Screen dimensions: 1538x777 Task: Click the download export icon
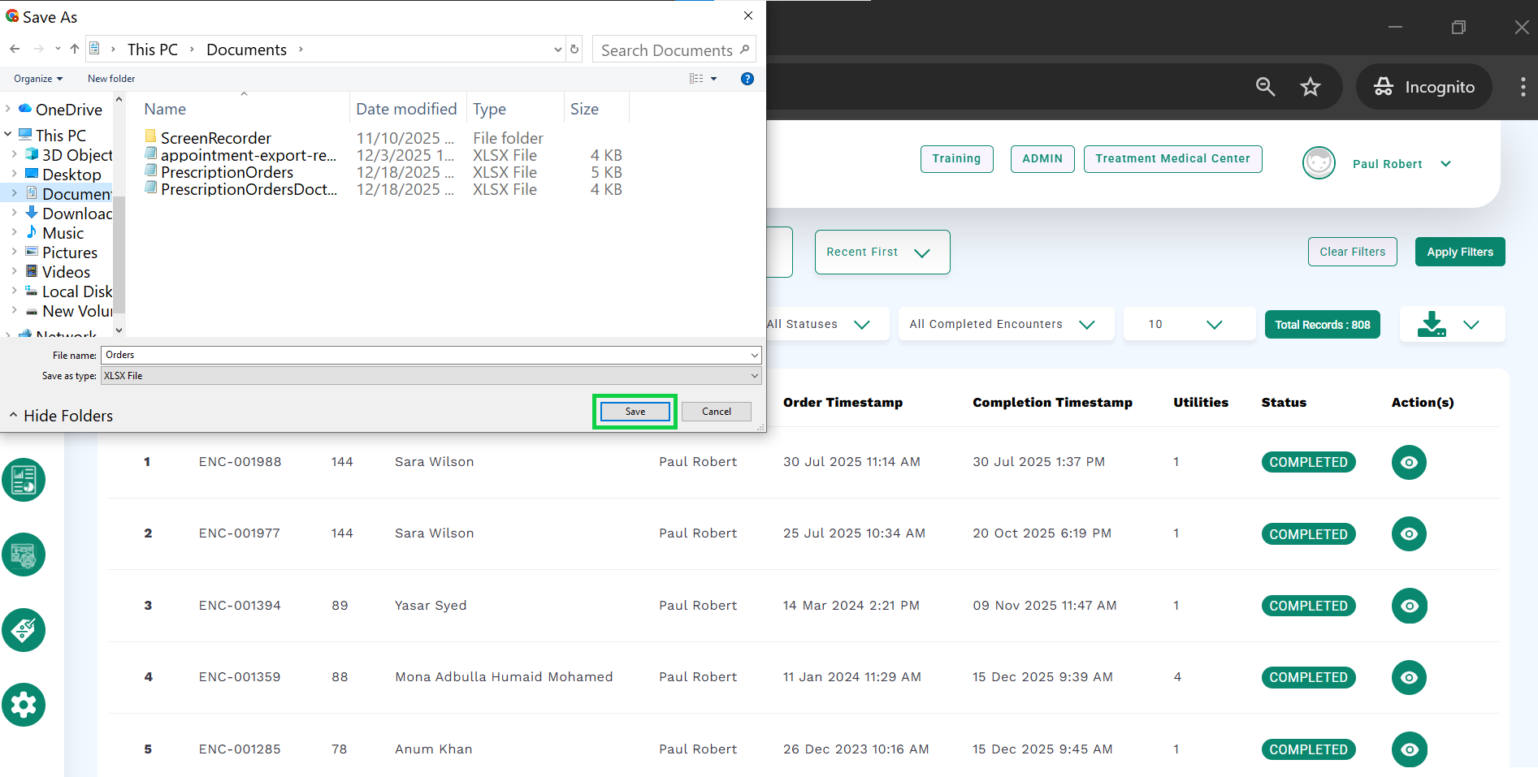[x=1432, y=324]
